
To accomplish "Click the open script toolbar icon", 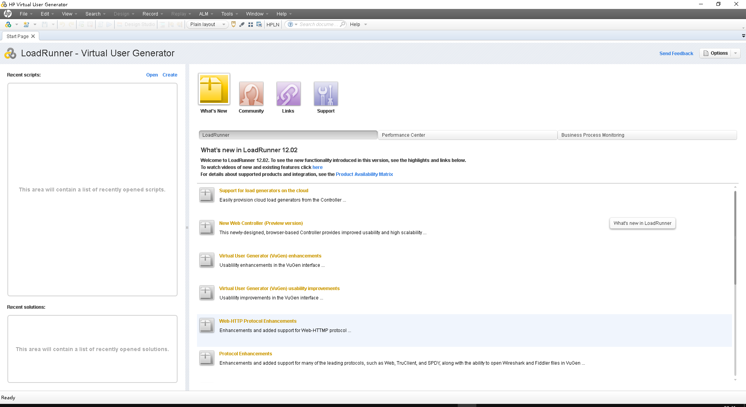I will [26, 24].
